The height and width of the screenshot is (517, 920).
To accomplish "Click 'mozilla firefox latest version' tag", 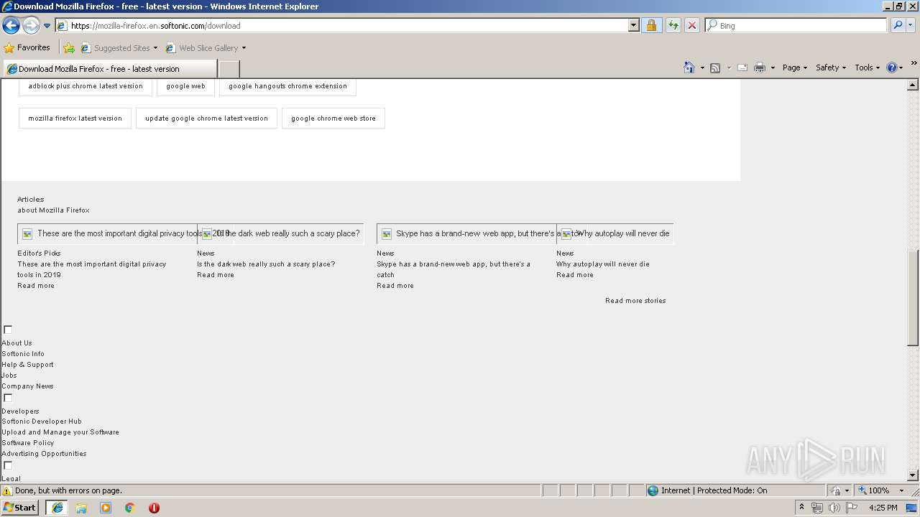I will tap(75, 118).
